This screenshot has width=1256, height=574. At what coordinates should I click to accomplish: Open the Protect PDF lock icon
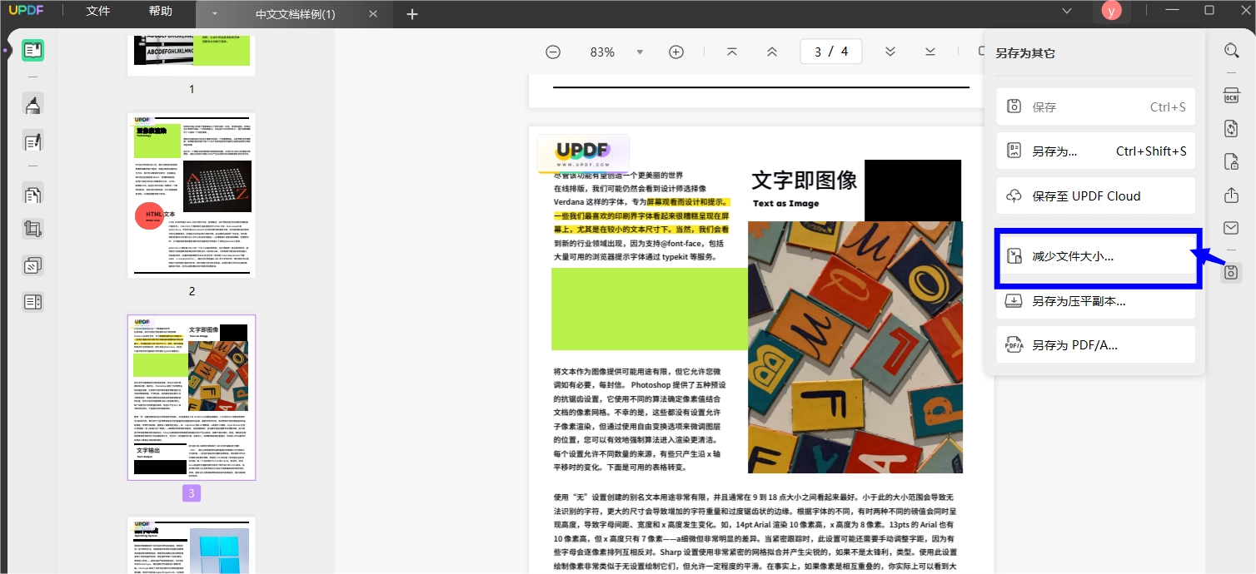(x=1231, y=161)
